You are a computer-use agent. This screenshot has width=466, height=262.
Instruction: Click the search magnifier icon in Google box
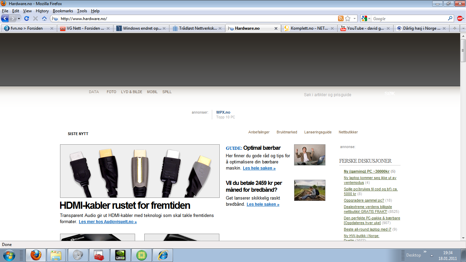(x=450, y=18)
